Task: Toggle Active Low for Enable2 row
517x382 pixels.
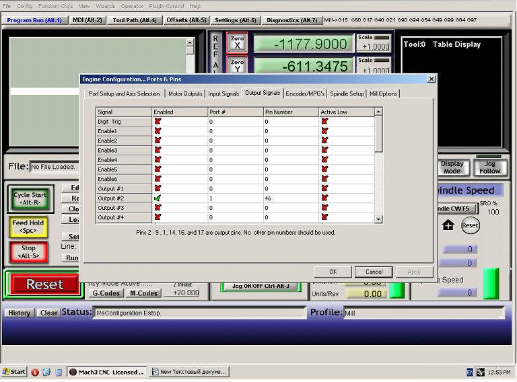Action: [324, 141]
